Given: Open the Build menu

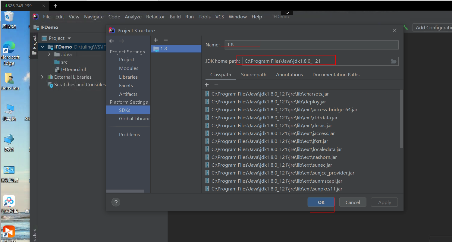Looking at the screenshot, I should [x=175, y=17].
